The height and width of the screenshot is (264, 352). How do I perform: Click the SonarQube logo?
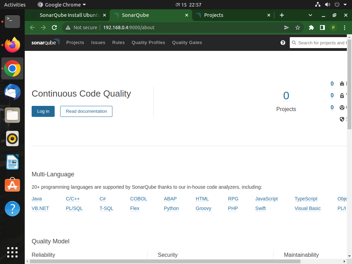click(x=45, y=42)
